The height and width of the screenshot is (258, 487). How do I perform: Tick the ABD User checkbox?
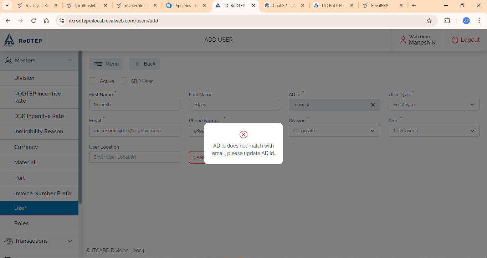click(123, 81)
